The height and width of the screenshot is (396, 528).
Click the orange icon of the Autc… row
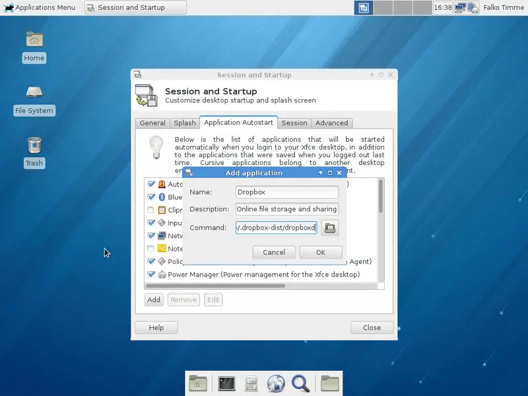[x=162, y=184]
